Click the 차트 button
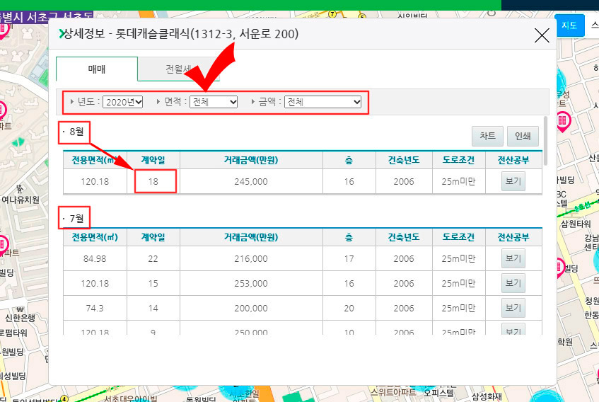 coord(487,136)
